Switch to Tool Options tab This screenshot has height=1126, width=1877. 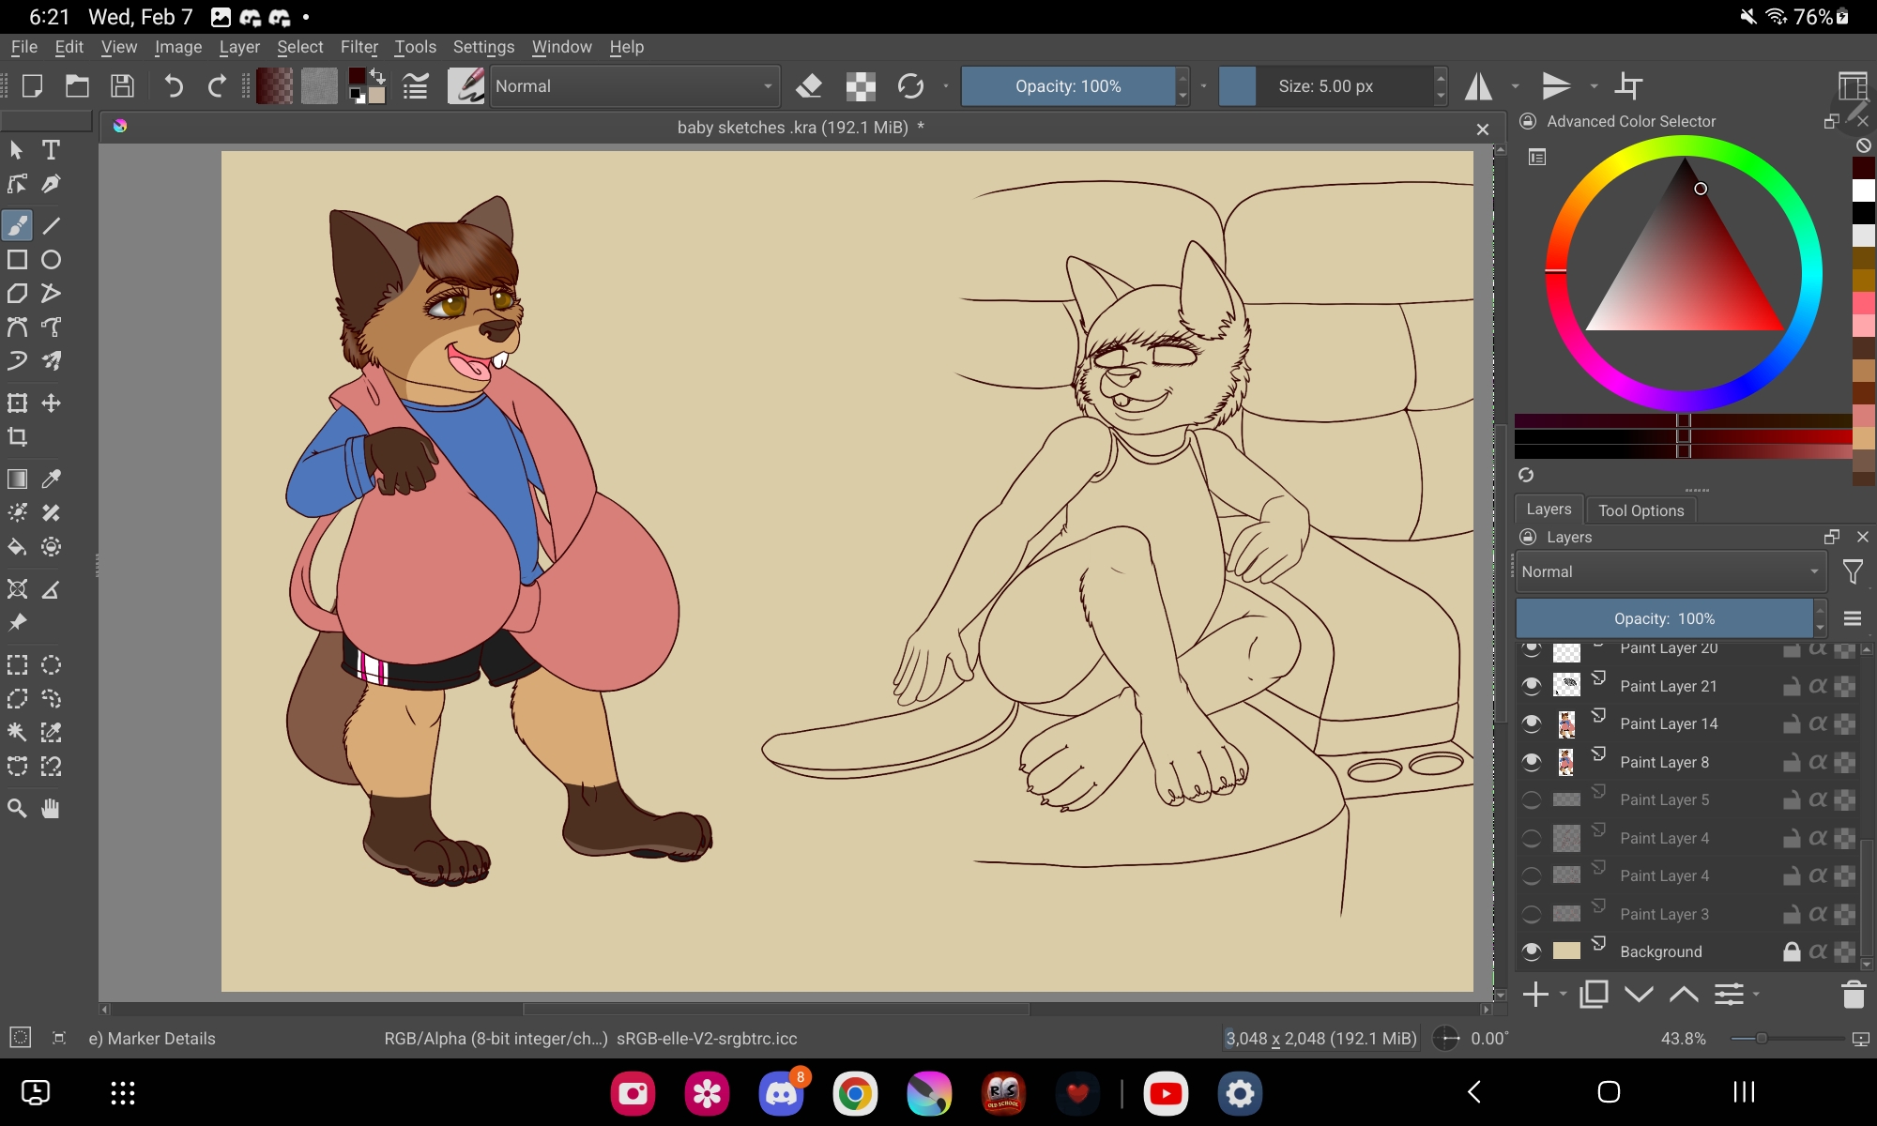point(1640,510)
